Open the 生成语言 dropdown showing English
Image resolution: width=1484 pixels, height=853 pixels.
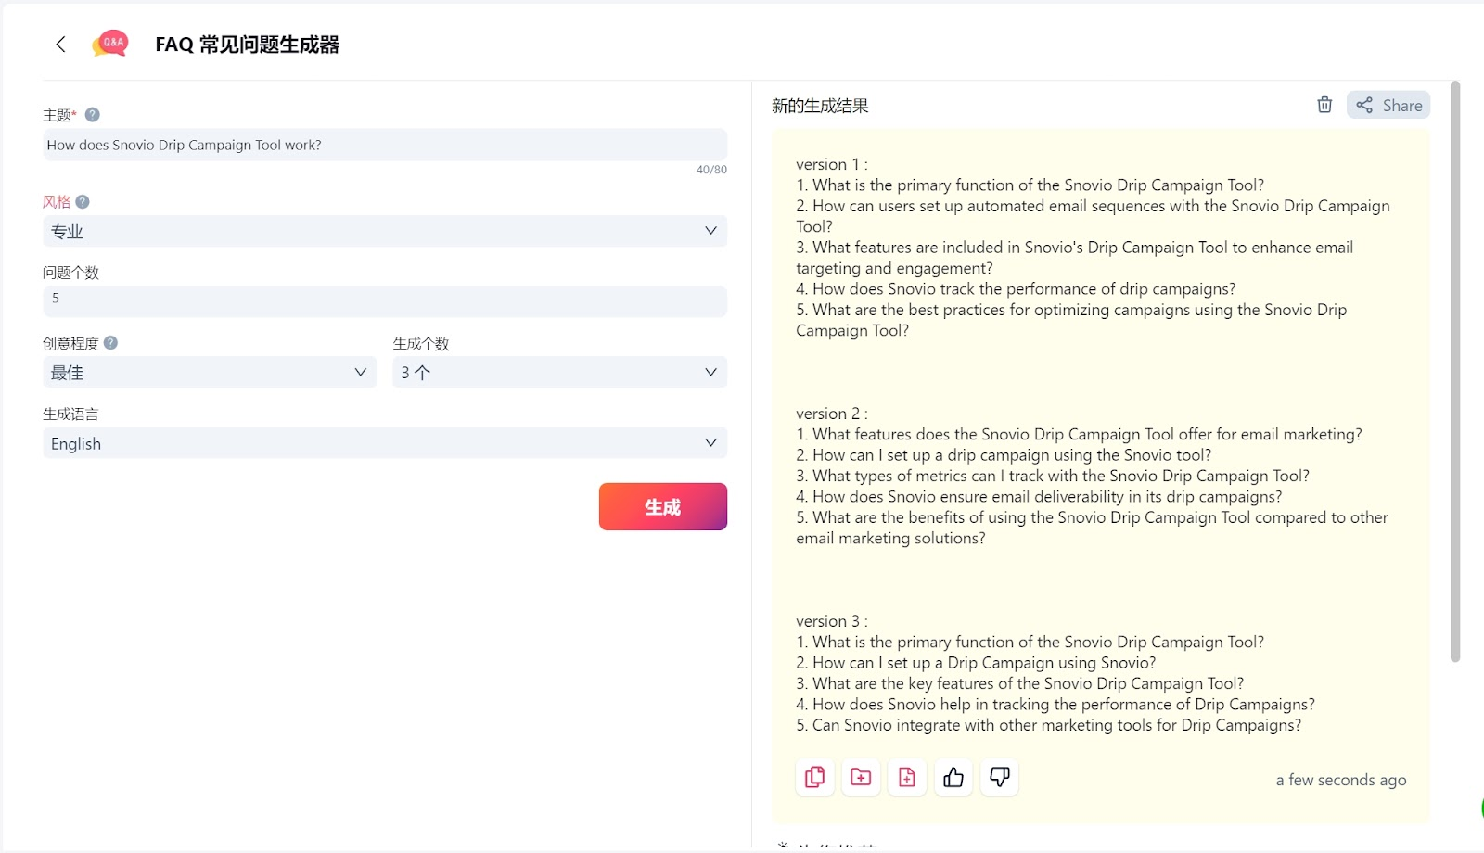point(385,443)
